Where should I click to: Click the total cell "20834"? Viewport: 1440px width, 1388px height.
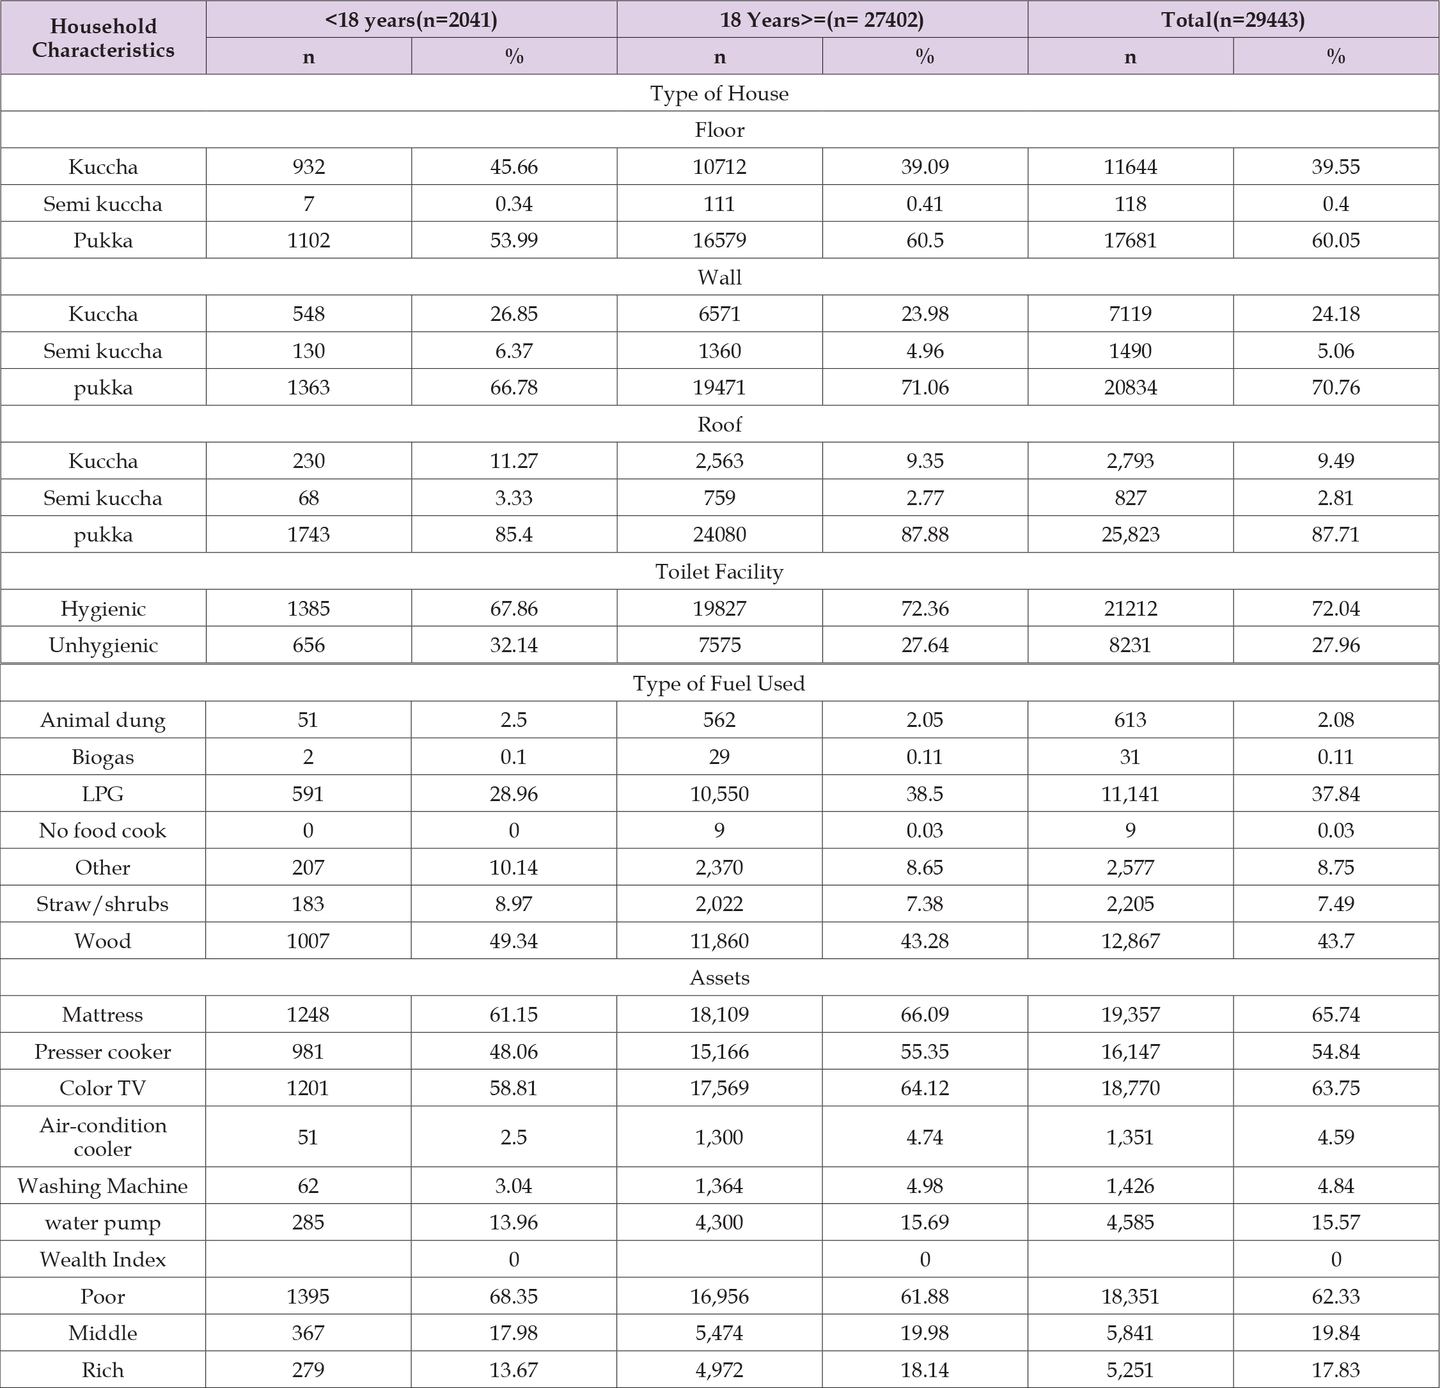(1130, 387)
